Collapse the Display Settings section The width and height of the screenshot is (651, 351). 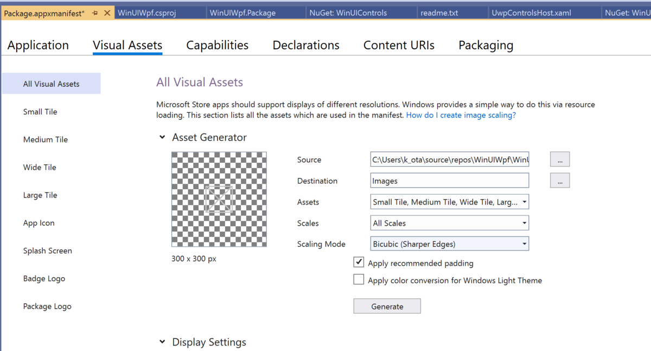pyautogui.click(x=162, y=342)
